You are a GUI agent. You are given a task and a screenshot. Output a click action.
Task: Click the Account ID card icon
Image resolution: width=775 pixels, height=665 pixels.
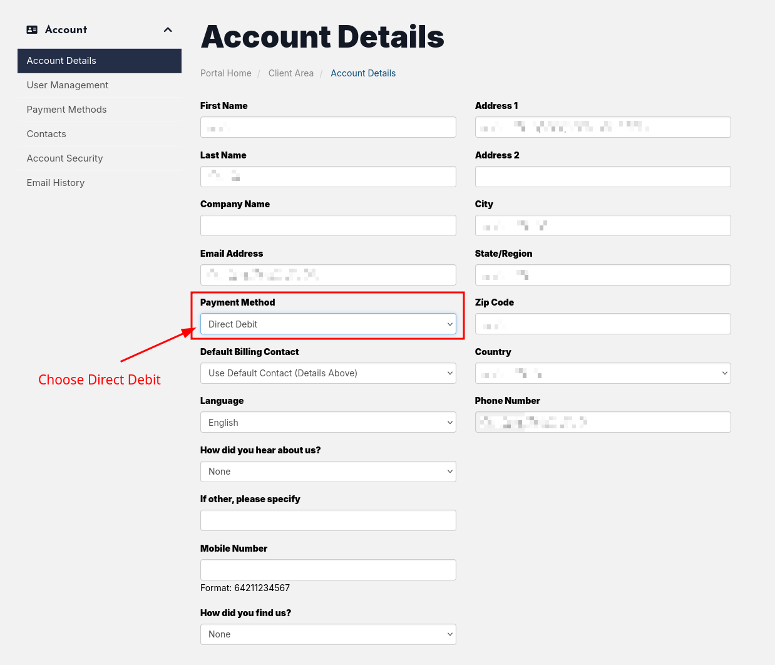pos(32,29)
